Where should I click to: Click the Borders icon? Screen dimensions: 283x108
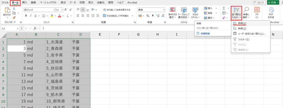click(43, 16)
